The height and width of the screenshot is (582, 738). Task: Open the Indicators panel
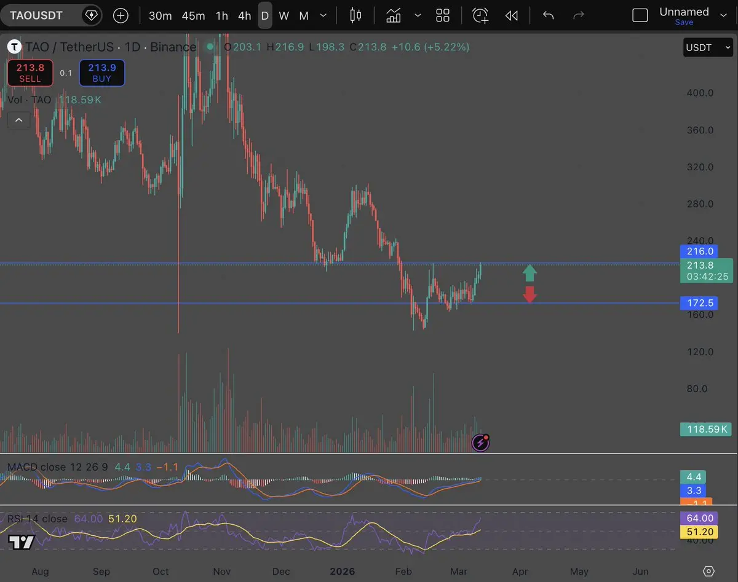pos(394,15)
